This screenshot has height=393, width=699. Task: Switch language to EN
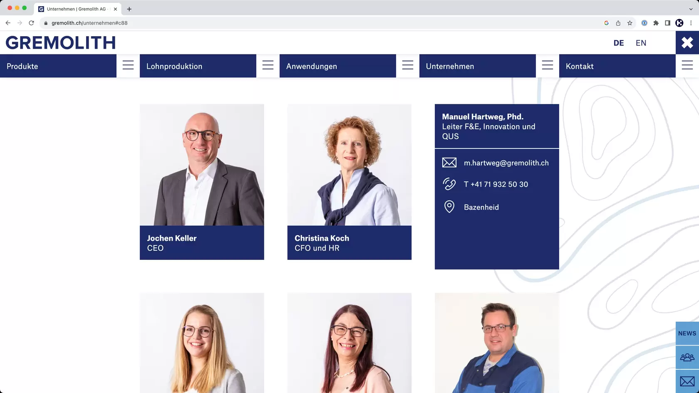click(x=641, y=43)
